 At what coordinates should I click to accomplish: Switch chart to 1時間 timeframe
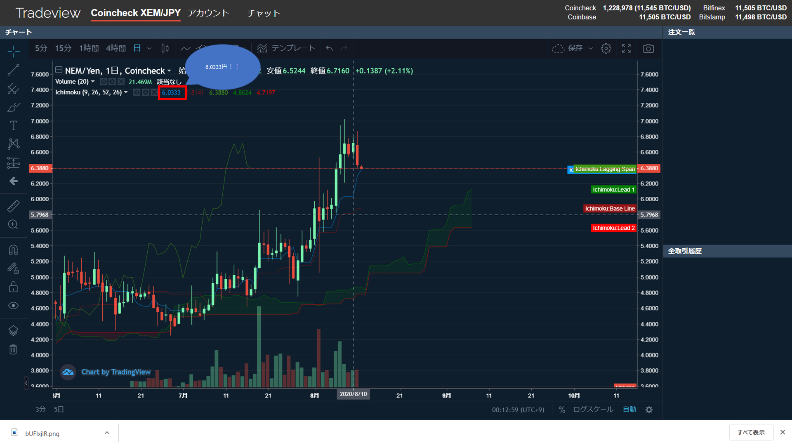pyautogui.click(x=89, y=48)
